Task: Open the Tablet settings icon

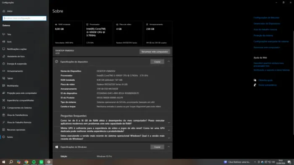Action: 4,78
